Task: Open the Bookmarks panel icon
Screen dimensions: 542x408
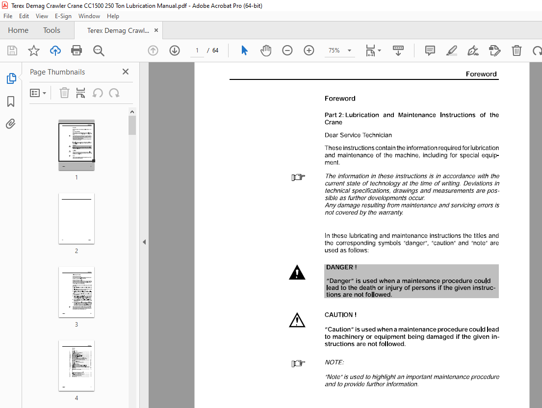Action: [x=11, y=101]
